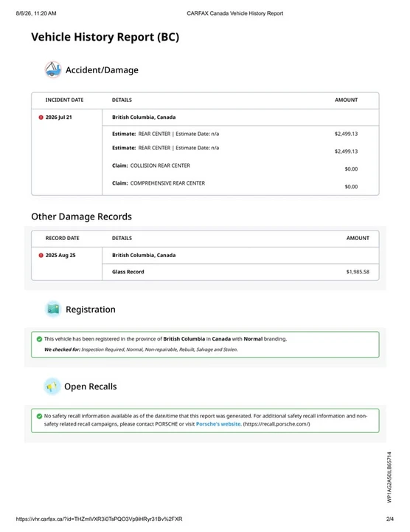The width and height of the screenshot is (410, 532).
Task: Open the Porsche's website link
Action: [x=219, y=424]
